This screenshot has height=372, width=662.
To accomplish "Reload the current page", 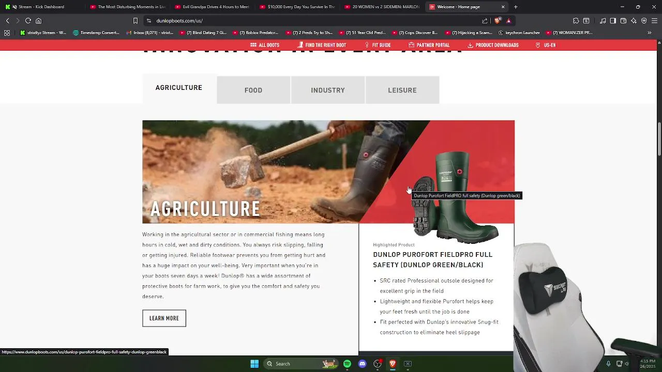I will coord(28,21).
